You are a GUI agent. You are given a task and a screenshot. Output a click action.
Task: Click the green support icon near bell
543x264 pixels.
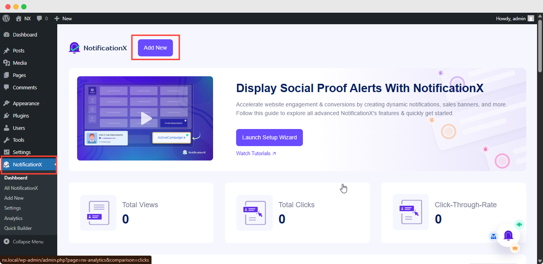[519, 225]
